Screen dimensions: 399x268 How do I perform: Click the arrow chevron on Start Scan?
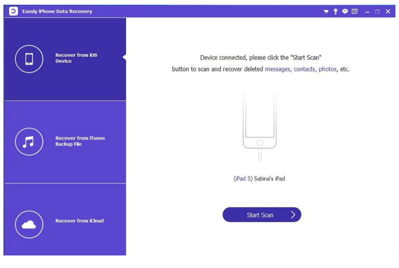[293, 215]
